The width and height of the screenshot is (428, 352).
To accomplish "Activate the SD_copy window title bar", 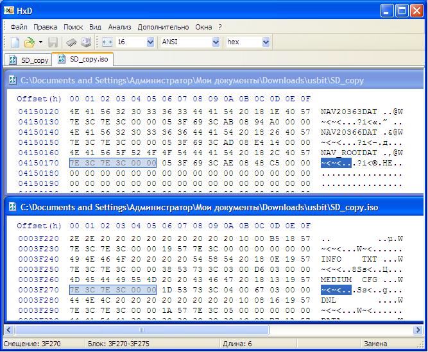I will [215, 80].
